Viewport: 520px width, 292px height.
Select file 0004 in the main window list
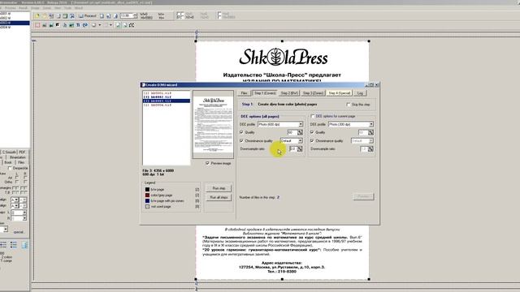[15, 28]
